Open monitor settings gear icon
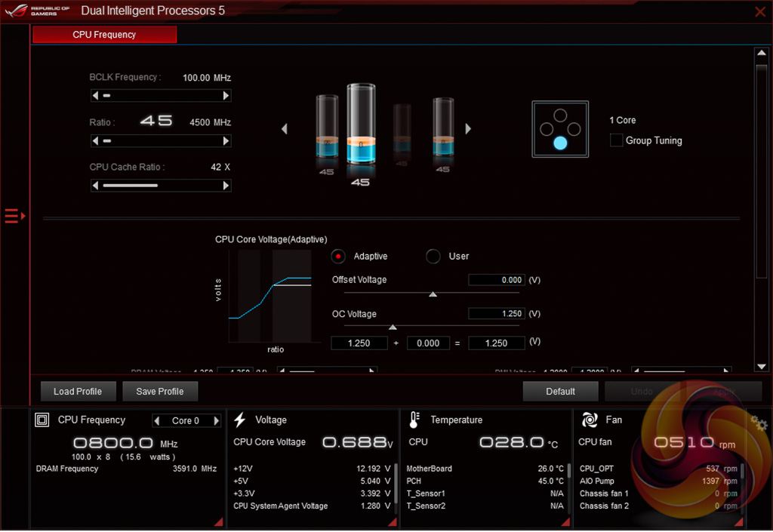 point(759,423)
